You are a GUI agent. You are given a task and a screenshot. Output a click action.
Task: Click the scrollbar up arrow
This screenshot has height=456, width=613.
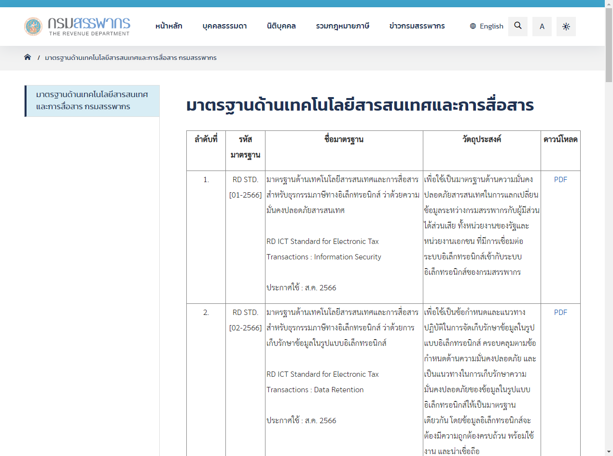tap(609, 3)
